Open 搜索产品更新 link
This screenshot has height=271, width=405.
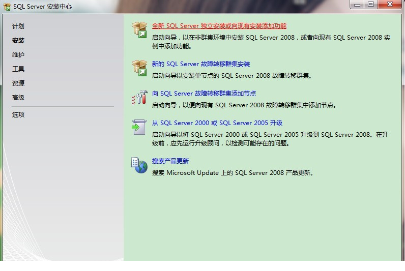tap(170, 161)
